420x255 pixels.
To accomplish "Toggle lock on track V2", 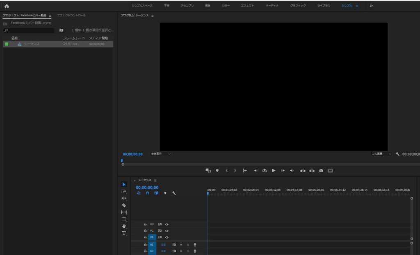I will click(145, 230).
